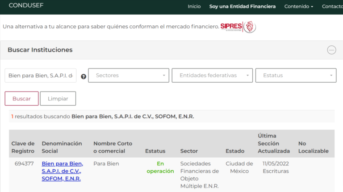Open the Sectores dropdown
343x192 pixels.
click(129, 76)
